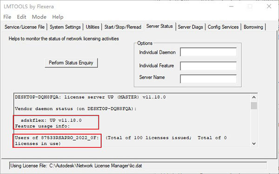Click into the Server Name field
279x174 pixels.
coord(208,79)
